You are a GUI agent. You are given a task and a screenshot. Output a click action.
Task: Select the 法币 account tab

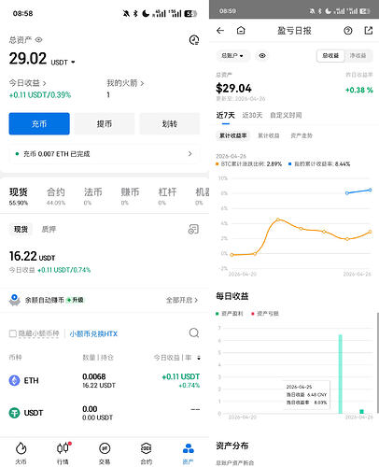coord(92,196)
